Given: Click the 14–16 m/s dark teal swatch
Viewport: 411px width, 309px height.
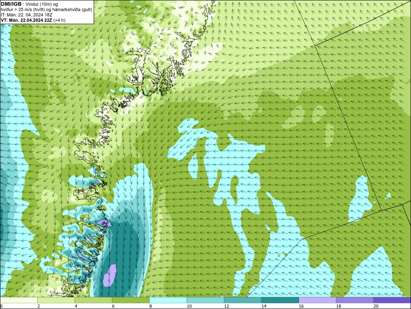Looking at the screenshot, I should click(x=280, y=300).
